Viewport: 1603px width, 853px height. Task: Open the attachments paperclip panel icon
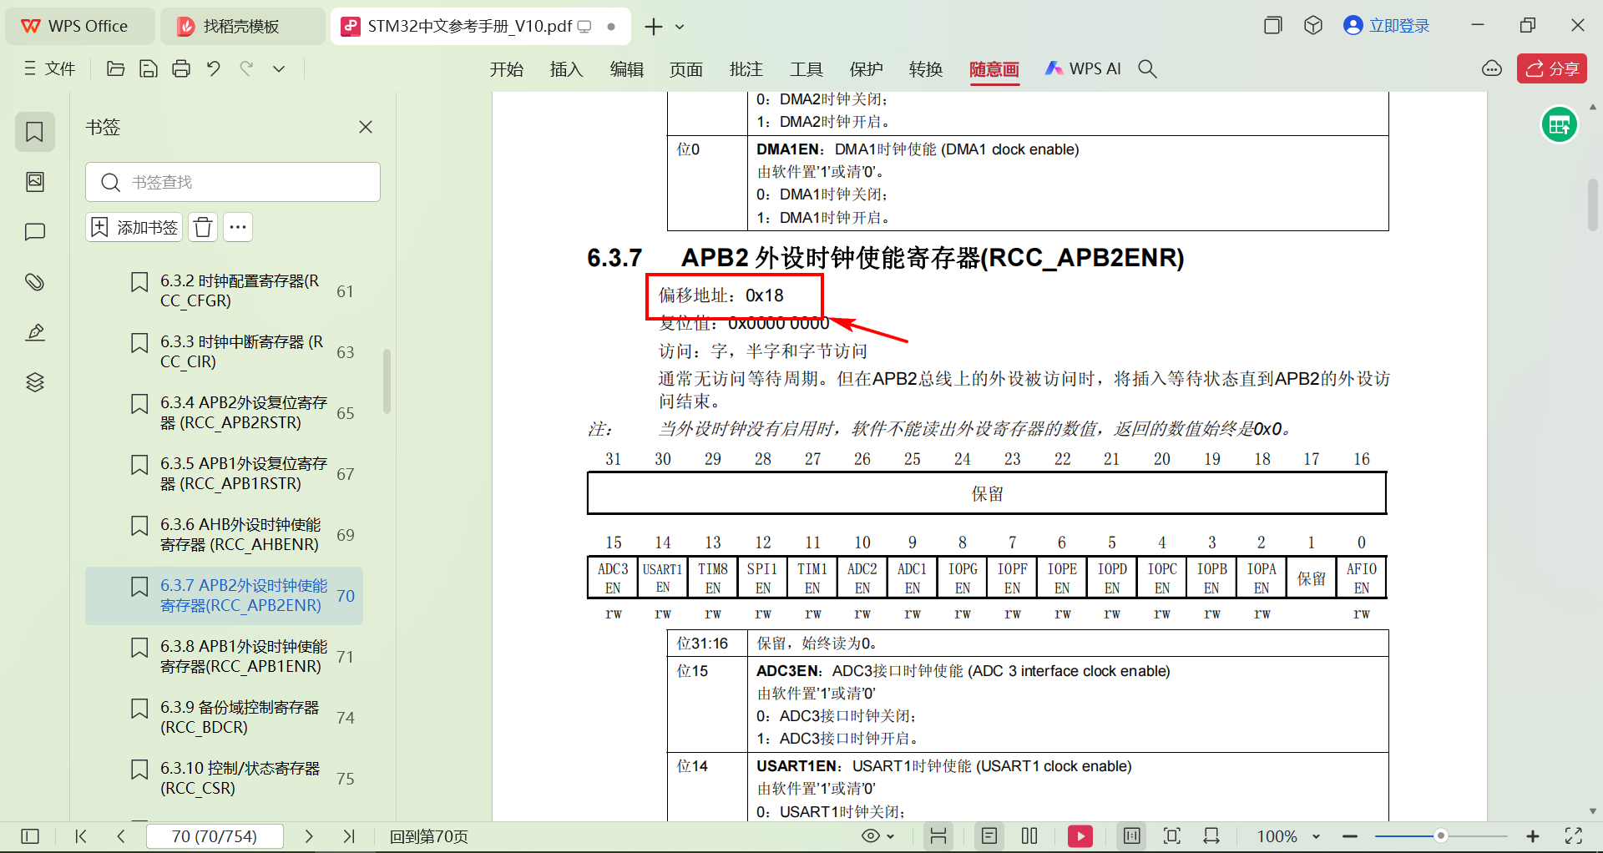pos(35,282)
